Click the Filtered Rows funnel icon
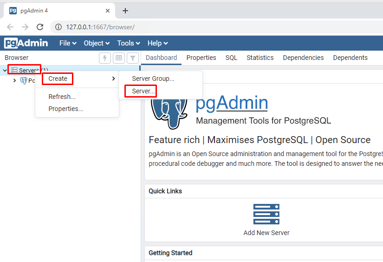Viewport: 383px width, 262px height. click(x=133, y=58)
